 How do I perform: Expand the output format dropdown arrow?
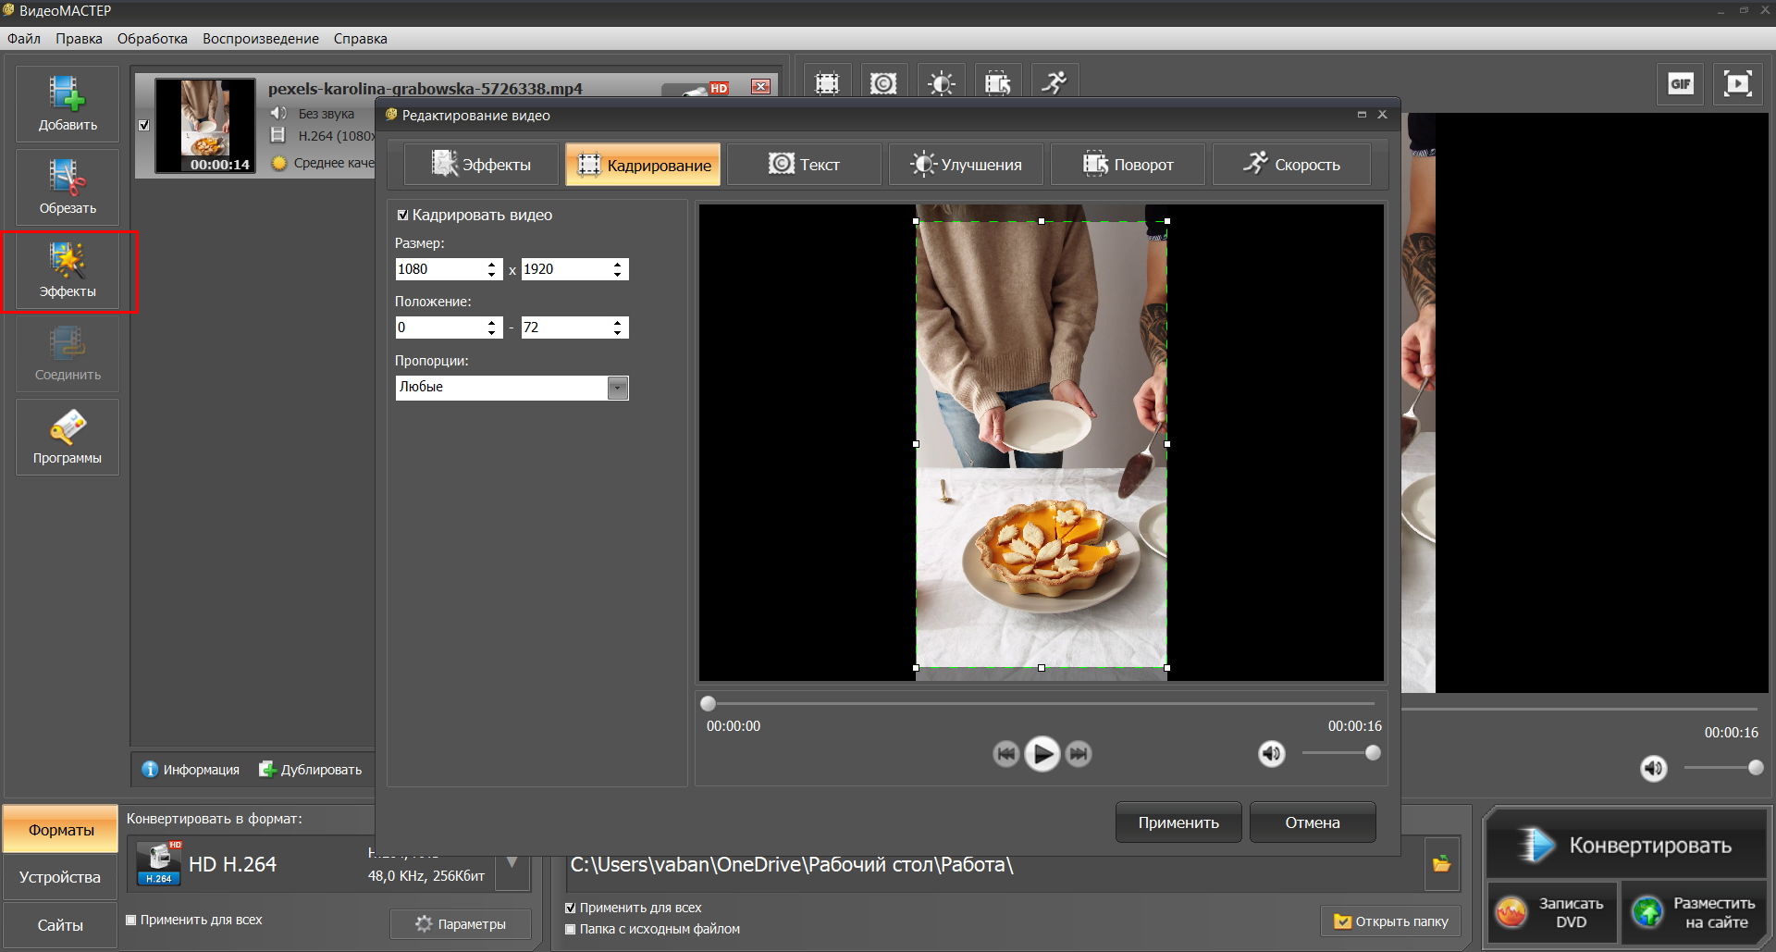(x=512, y=864)
